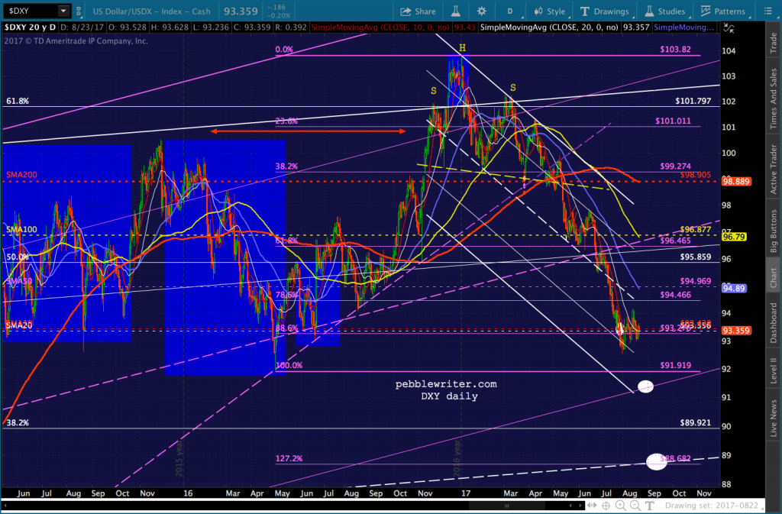Click the horizontal time scrollbar thumb

click(507, 506)
